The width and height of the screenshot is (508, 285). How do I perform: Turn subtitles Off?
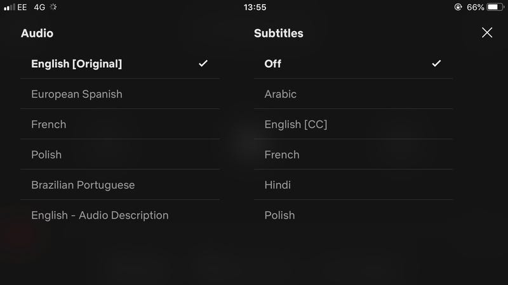tap(273, 63)
